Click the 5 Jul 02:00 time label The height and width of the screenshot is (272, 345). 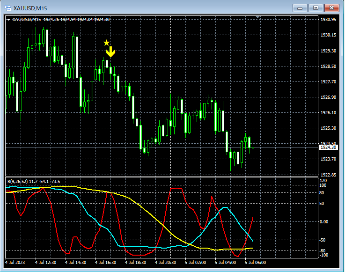[x=195, y=263]
